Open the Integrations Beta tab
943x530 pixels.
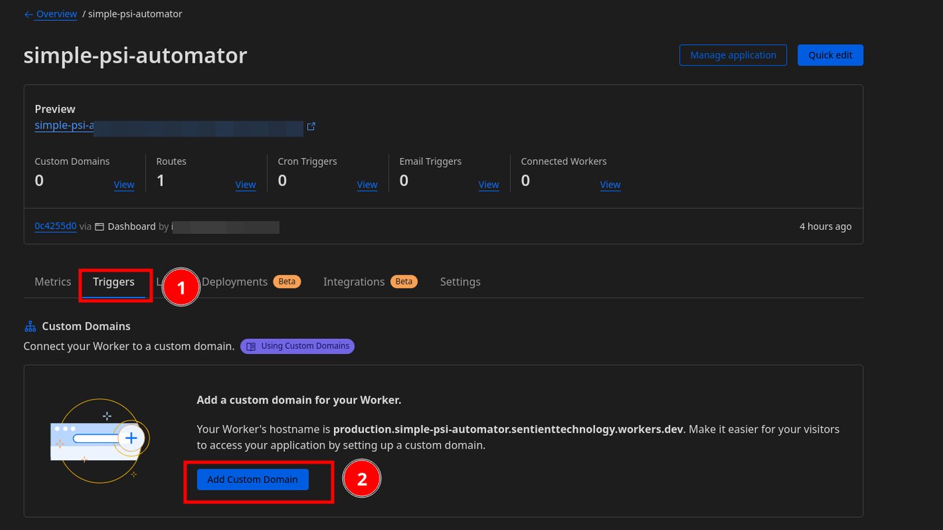pos(353,282)
